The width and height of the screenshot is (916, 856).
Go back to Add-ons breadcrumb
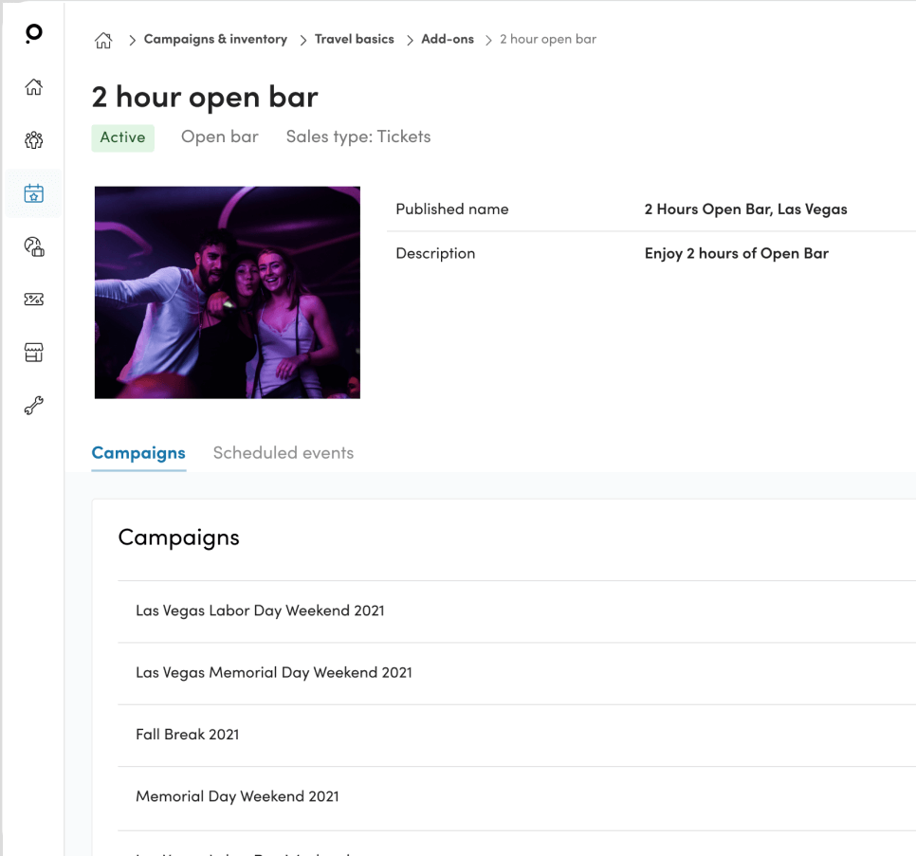[x=447, y=40]
